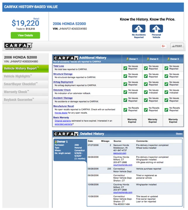Click Total Loss green checkmark for Owner 1
Viewport: 188px width, 210px height.
click(x=125, y=68)
